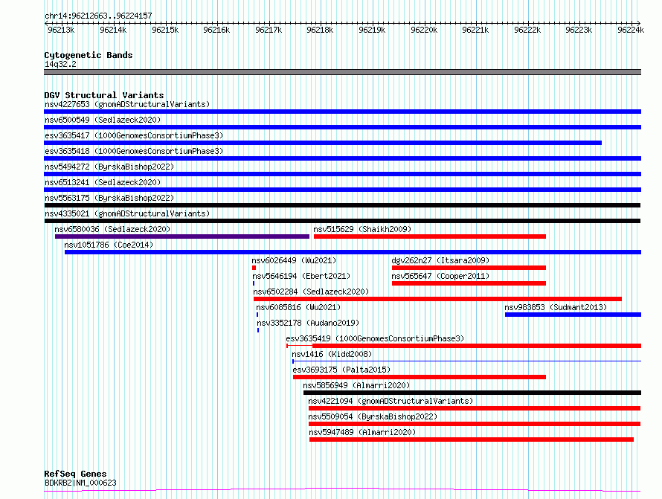This screenshot has width=662, height=499.
Task: Click the nsv6026449 (Wu2021) small red marker
Action: [x=254, y=268]
